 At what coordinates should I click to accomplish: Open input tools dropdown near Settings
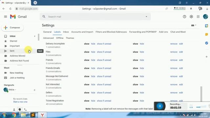click(x=194, y=25)
